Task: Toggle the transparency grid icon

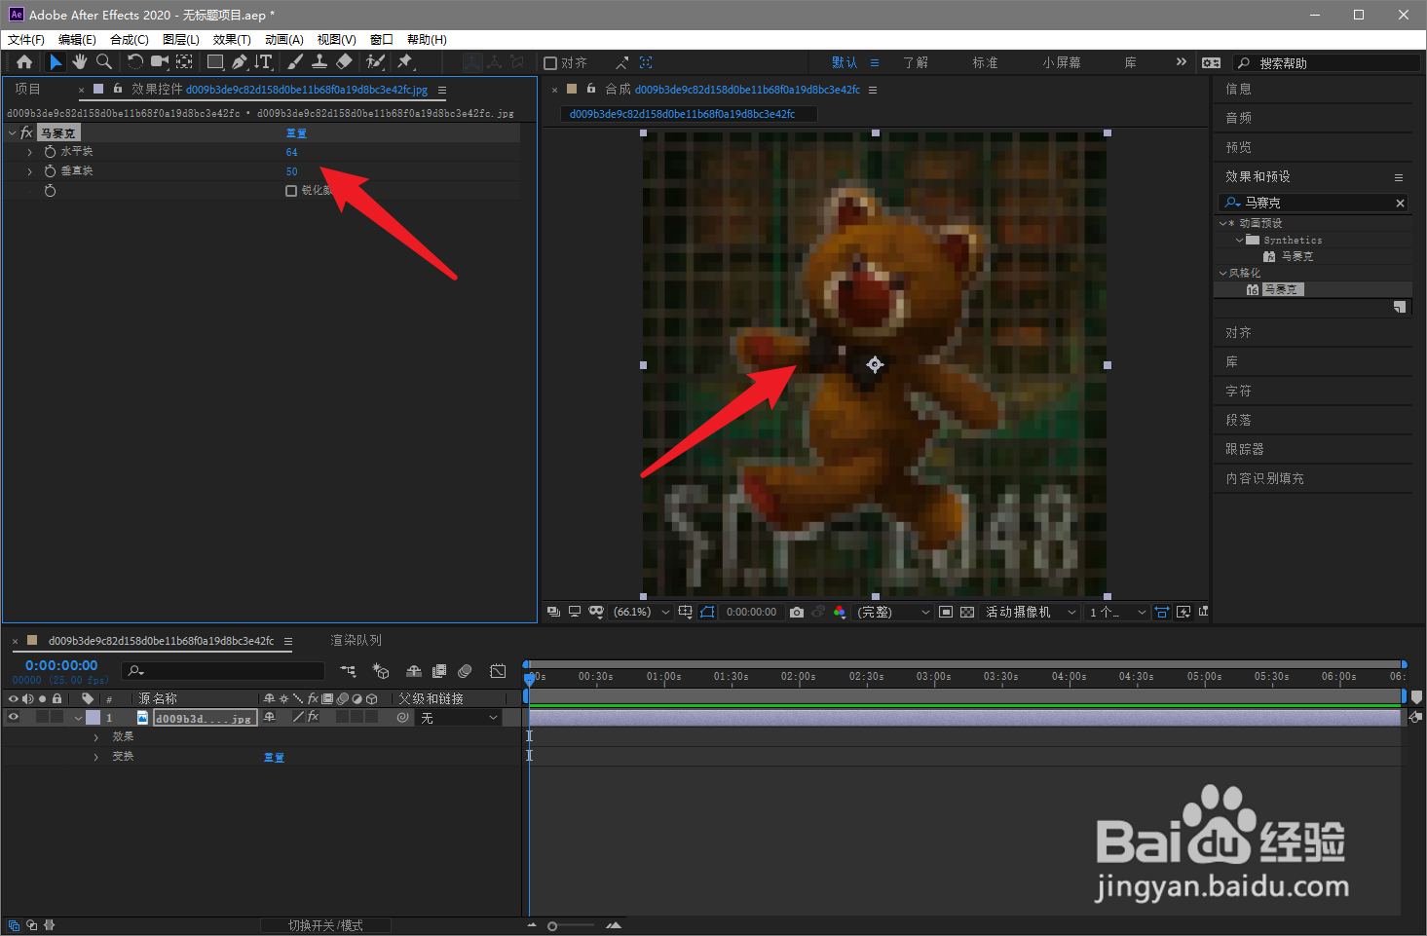Action: 966,612
